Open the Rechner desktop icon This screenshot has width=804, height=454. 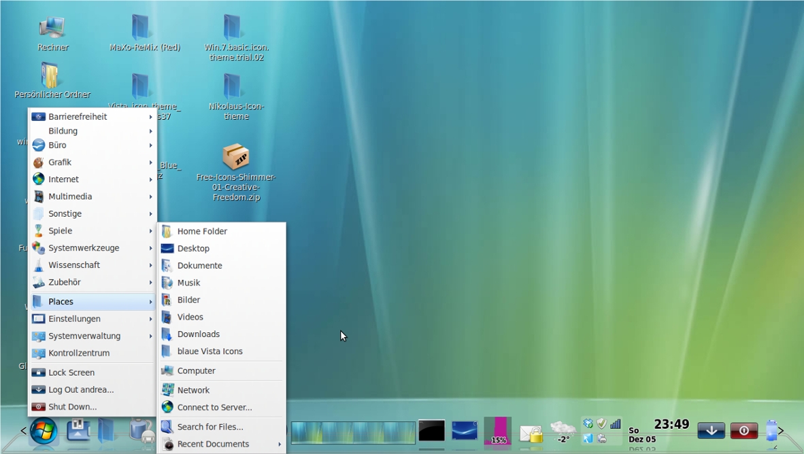[52, 33]
